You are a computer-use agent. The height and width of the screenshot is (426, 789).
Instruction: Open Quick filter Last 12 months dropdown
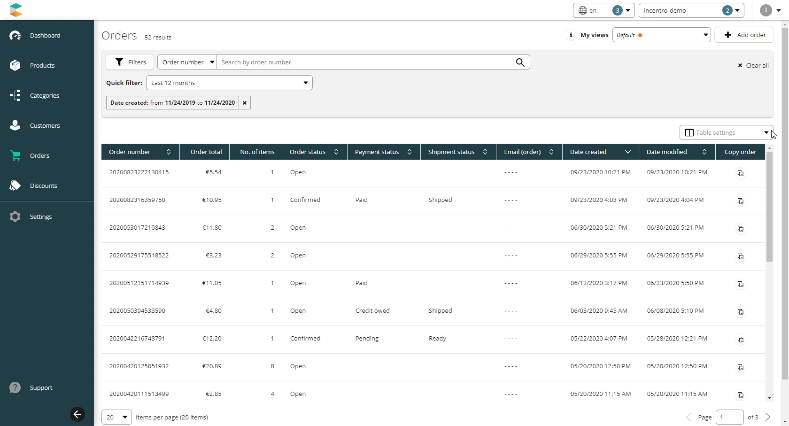229,83
